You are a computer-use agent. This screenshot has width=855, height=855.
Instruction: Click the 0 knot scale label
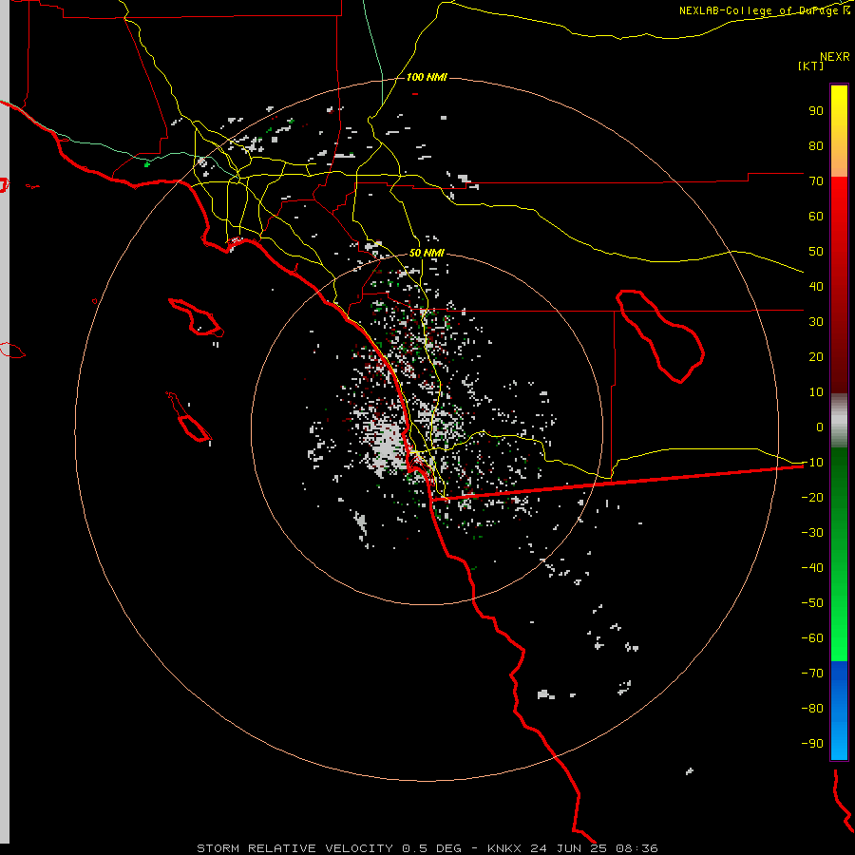tap(820, 427)
